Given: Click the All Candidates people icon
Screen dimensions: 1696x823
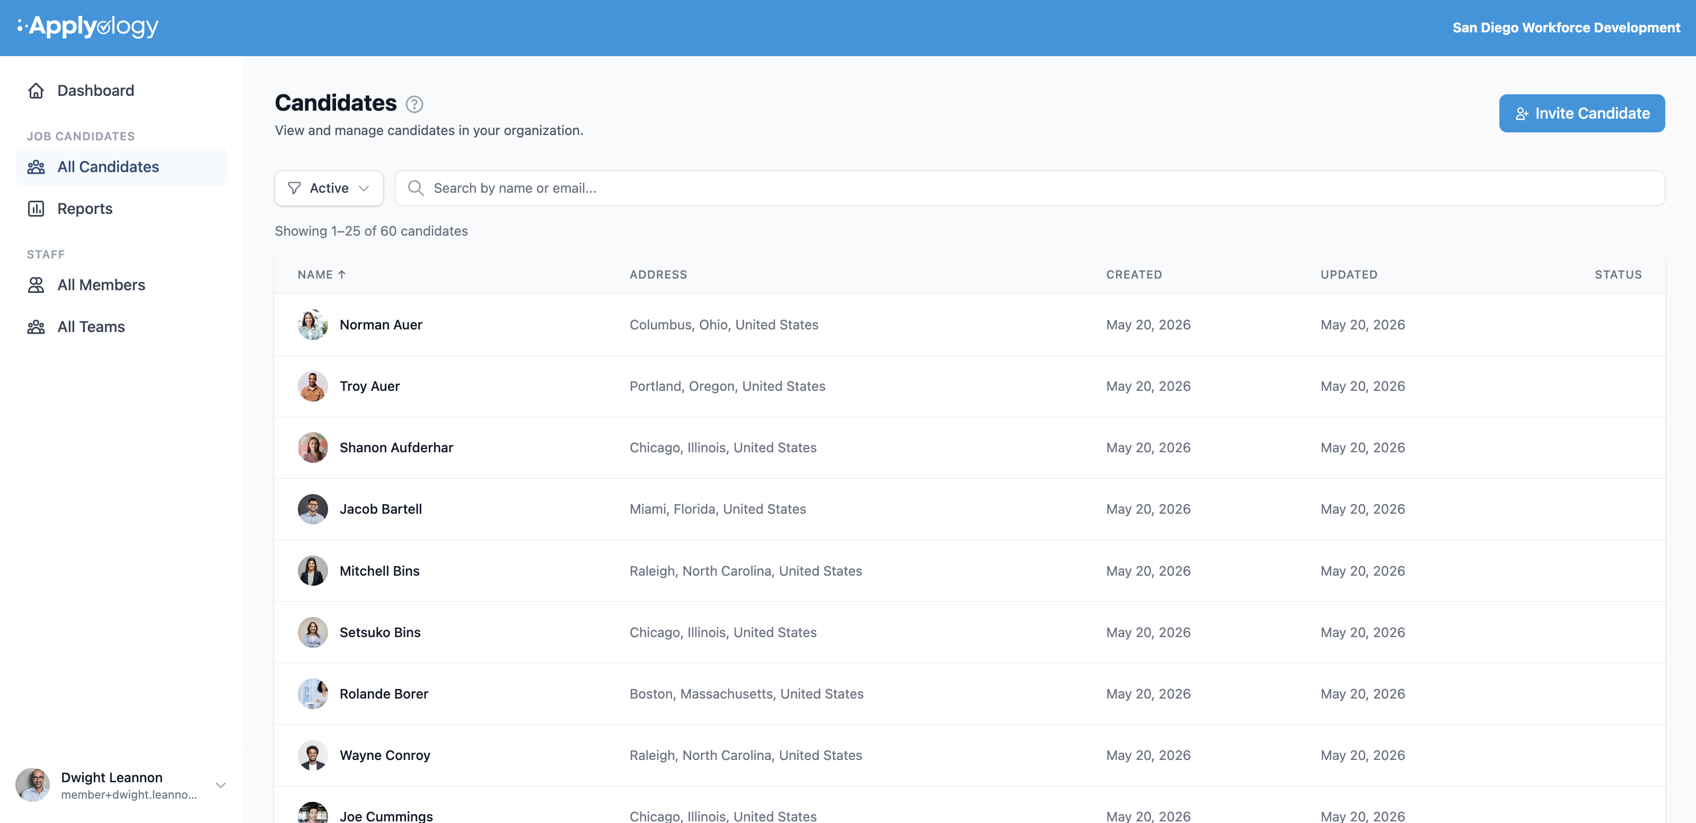Looking at the screenshot, I should click(36, 167).
